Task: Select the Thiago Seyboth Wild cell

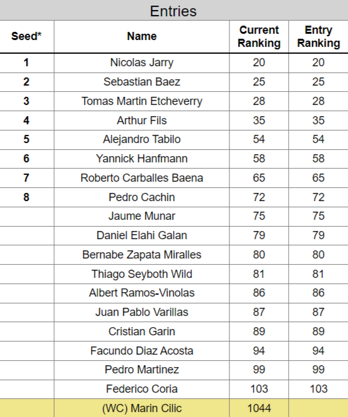Action: coord(142,274)
